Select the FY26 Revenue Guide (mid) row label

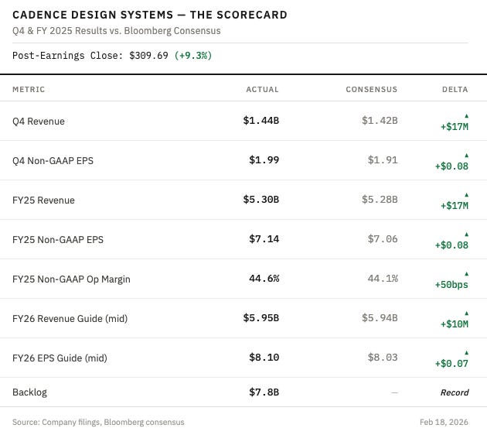[70, 318]
